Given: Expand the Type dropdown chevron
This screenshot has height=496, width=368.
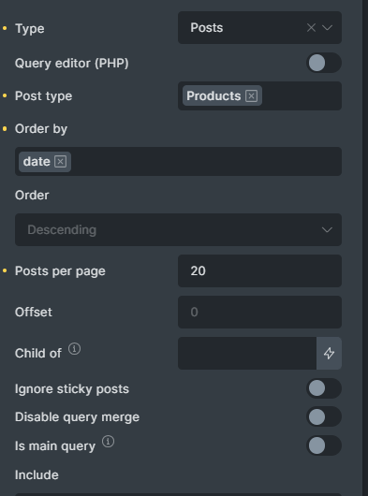Looking at the screenshot, I should [x=327, y=28].
